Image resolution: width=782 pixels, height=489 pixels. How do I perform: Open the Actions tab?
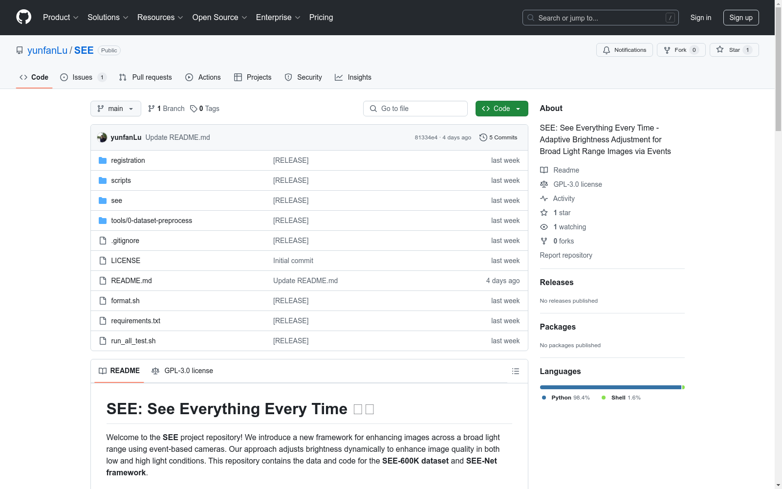tap(203, 77)
